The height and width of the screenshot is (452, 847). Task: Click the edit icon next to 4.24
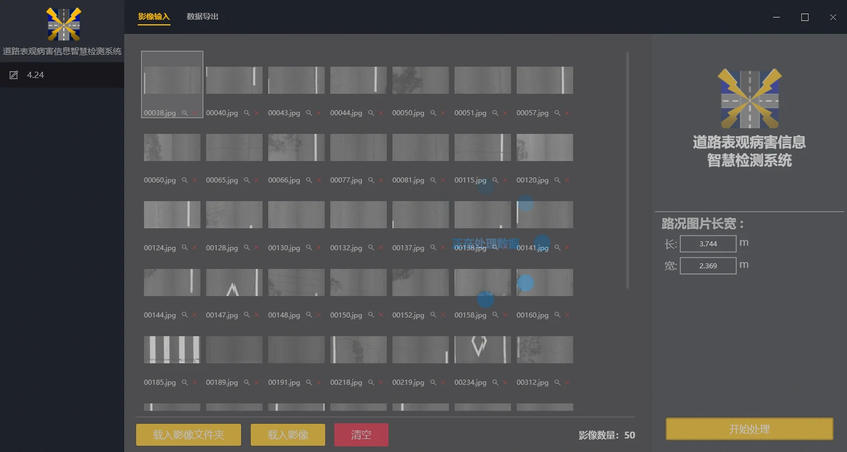click(14, 75)
